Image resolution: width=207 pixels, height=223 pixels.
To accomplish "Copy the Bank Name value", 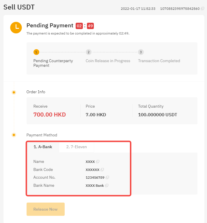I will point(107,186).
